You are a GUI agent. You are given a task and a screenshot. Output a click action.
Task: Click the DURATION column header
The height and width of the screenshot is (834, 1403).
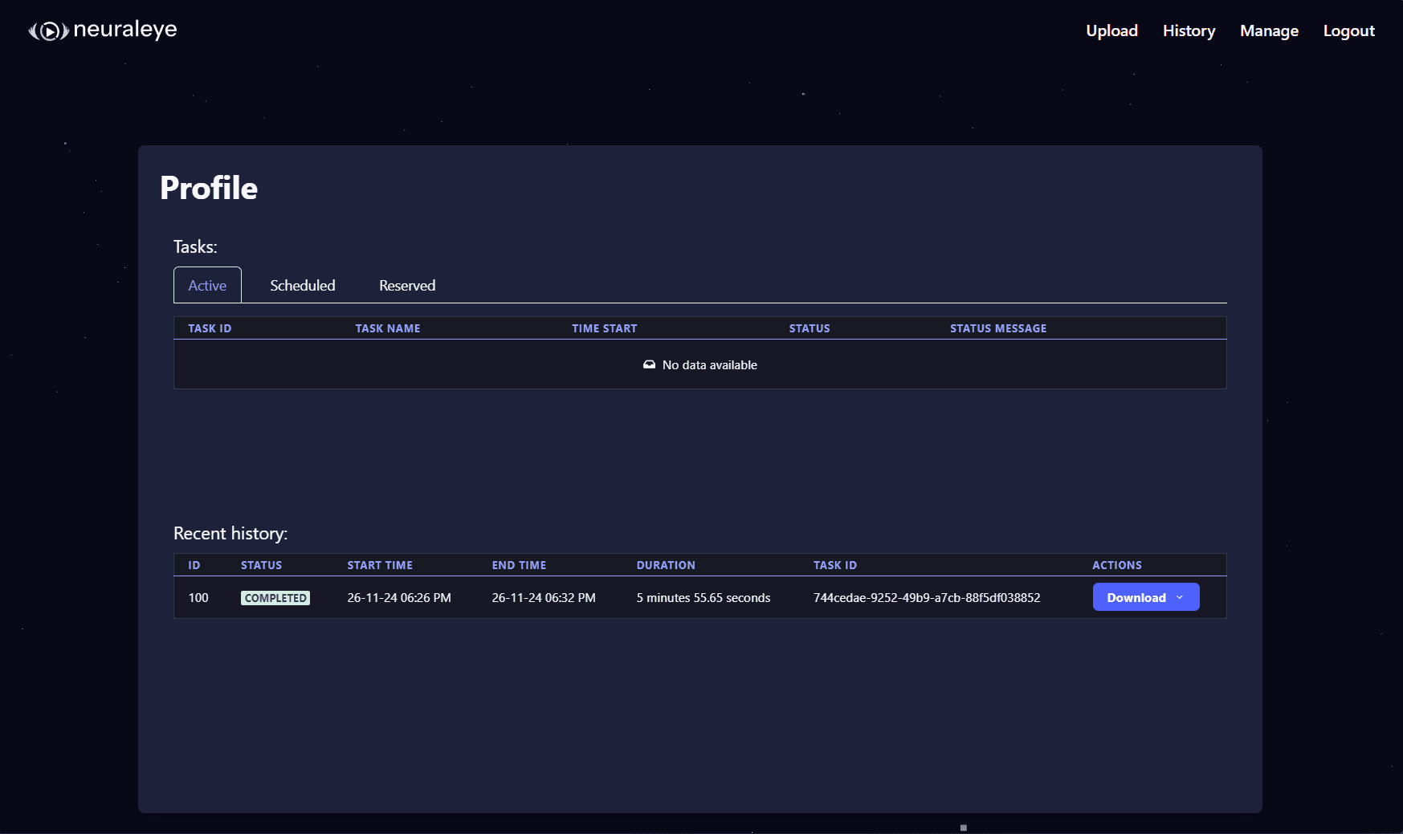click(x=666, y=565)
